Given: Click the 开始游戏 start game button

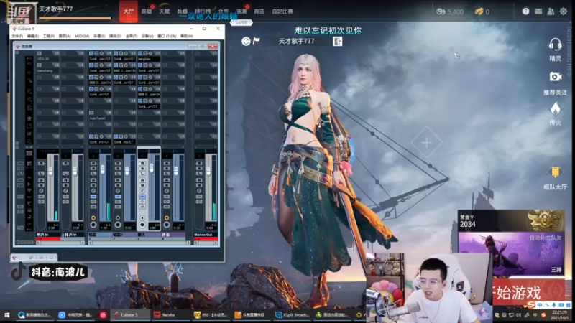Looking at the screenshot, I should point(528,292).
